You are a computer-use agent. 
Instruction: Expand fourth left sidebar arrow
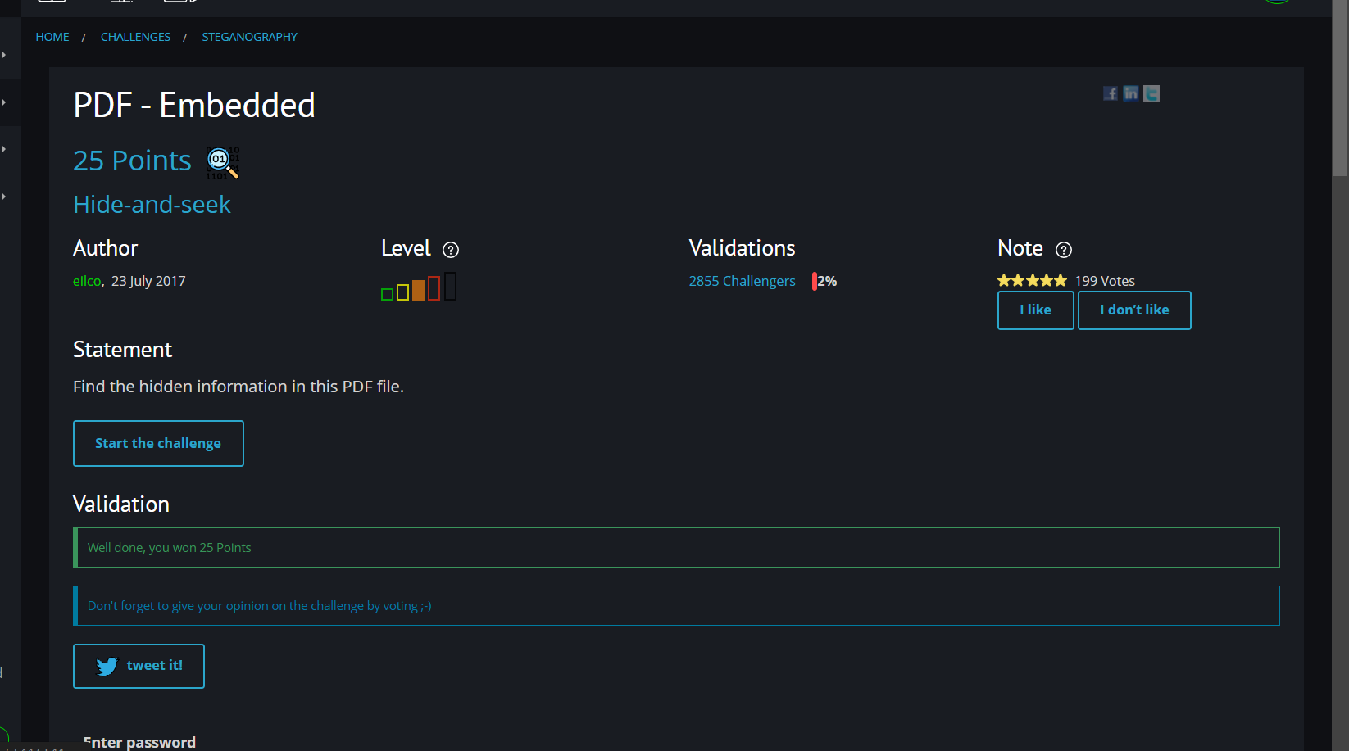4,197
